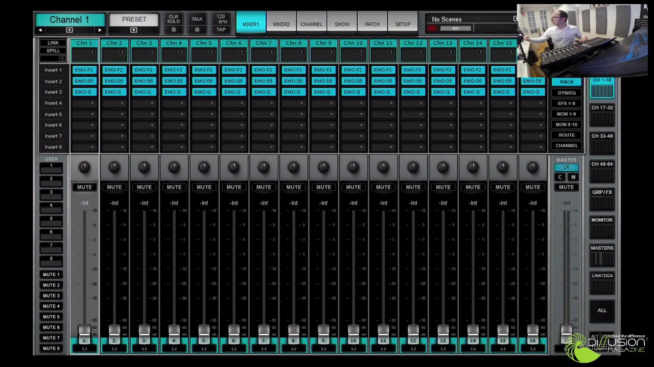Click EMO-F2 insert on channel 1
This screenshot has height=367, width=654.
84,70
